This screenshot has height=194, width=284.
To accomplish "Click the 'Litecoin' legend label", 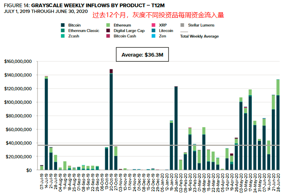I will pyautogui.click(x=166, y=31).
